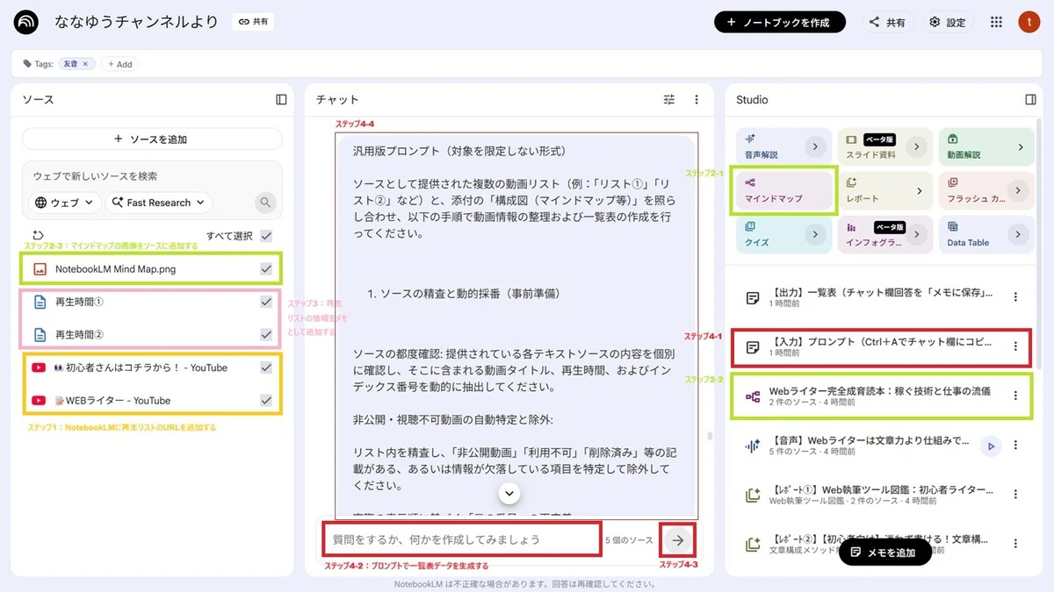Click the send arrow button
Image resolution: width=1054 pixels, height=592 pixels.
coord(677,539)
